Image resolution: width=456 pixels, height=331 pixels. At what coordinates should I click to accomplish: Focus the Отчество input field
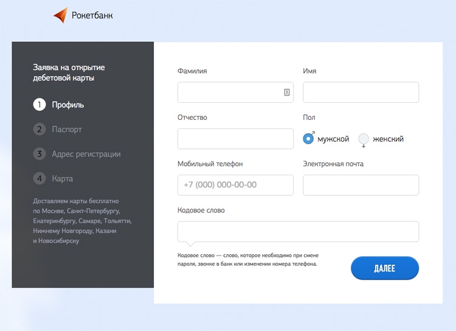click(x=235, y=139)
